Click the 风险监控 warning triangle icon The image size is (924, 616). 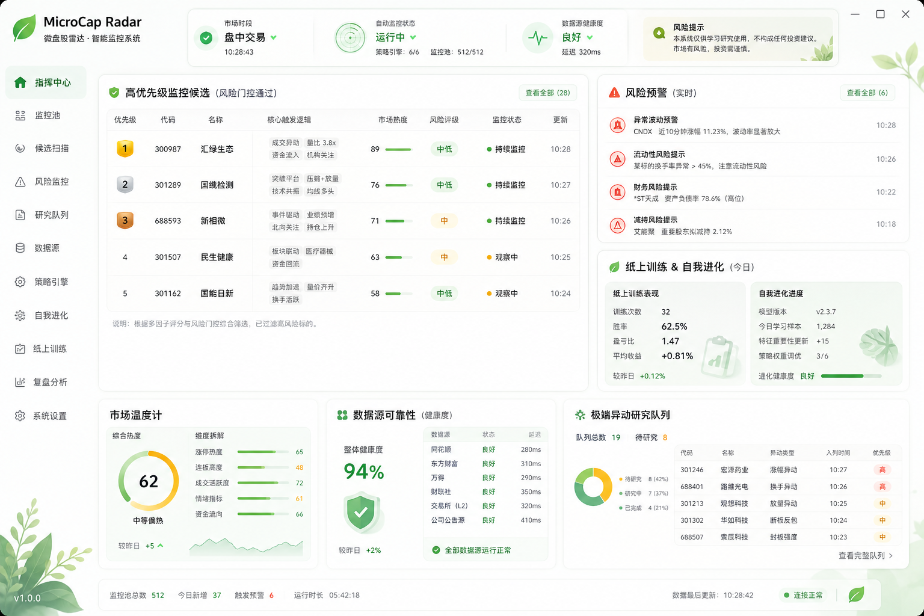pos(20,182)
